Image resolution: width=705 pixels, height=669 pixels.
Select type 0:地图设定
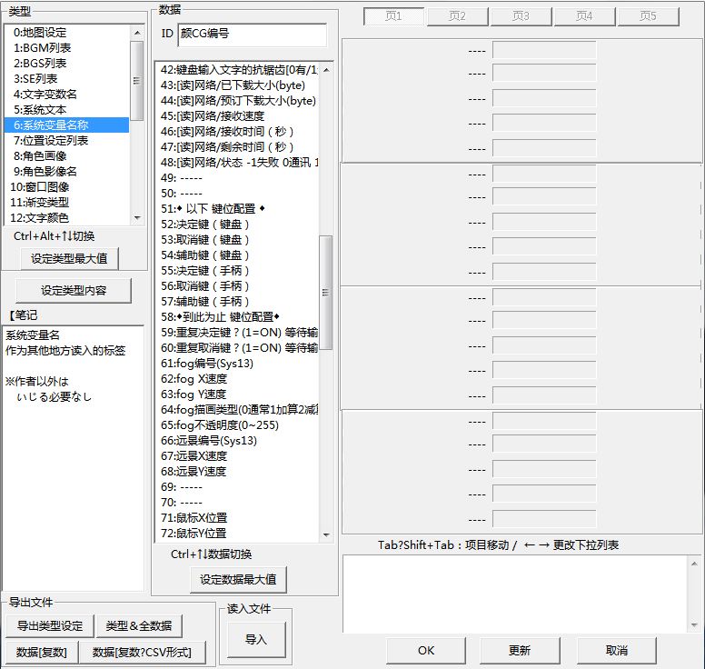[x=66, y=33]
